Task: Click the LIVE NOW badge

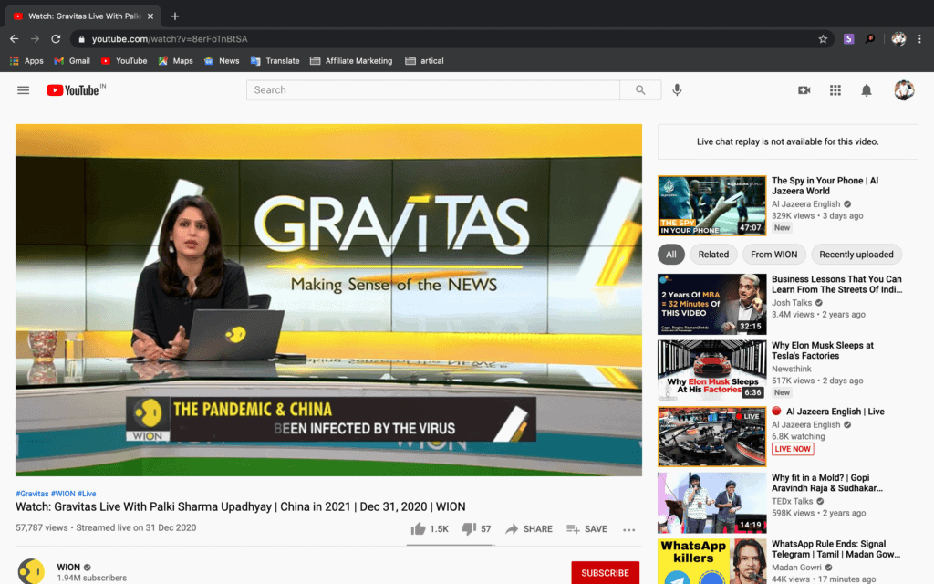Action: 793,449
